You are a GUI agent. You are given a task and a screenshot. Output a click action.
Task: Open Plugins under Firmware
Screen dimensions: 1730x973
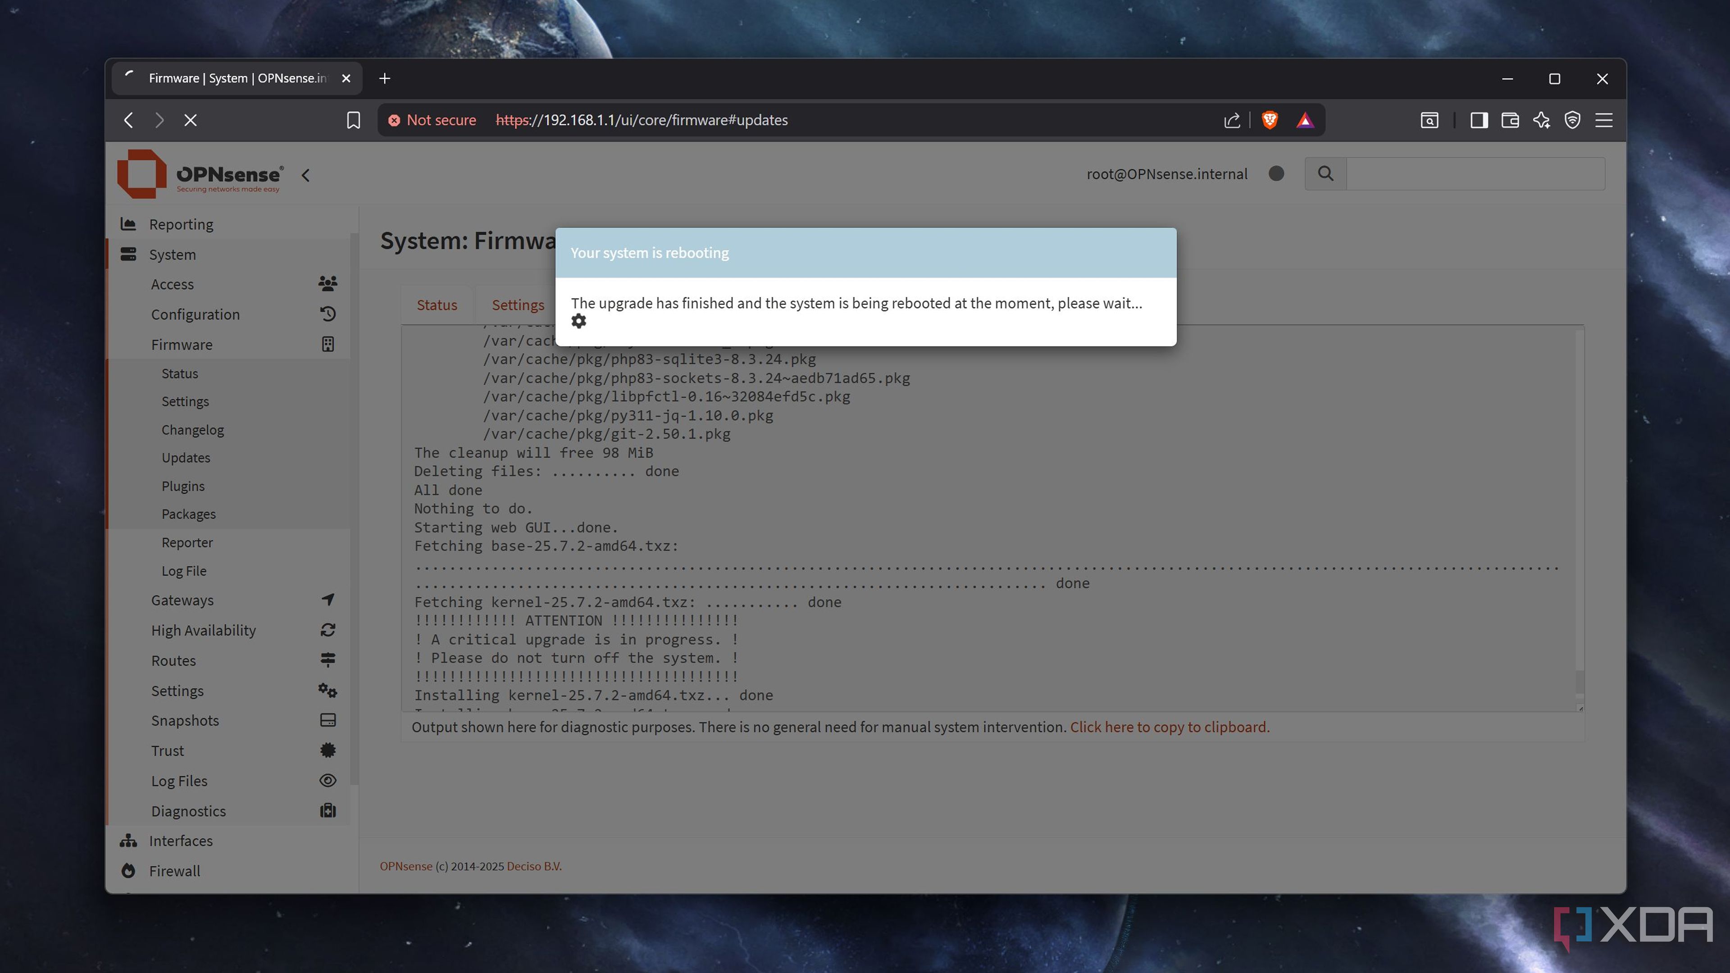click(182, 486)
